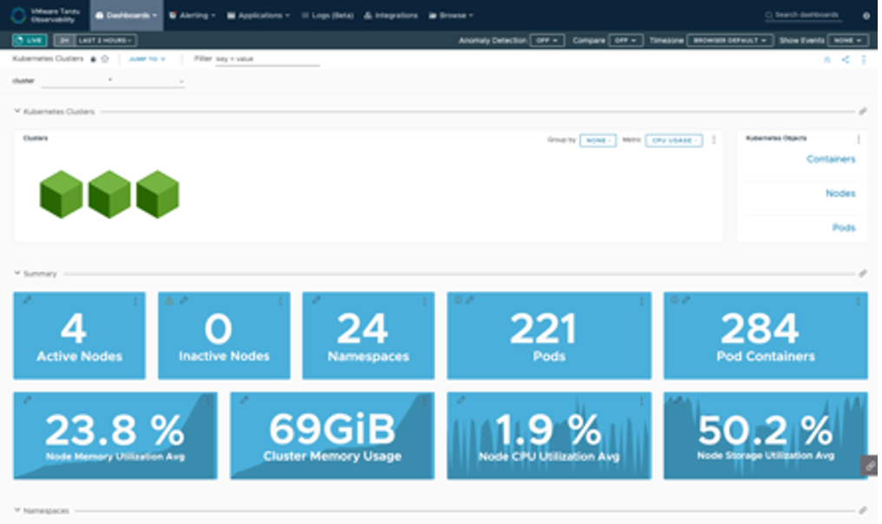
Task: Open the Metric CPU USAGE dropdown
Action: pyautogui.click(x=673, y=140)
